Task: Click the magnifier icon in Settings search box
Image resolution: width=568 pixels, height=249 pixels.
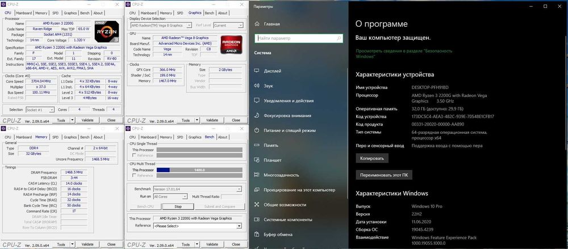Action: [x=339, y=38]
